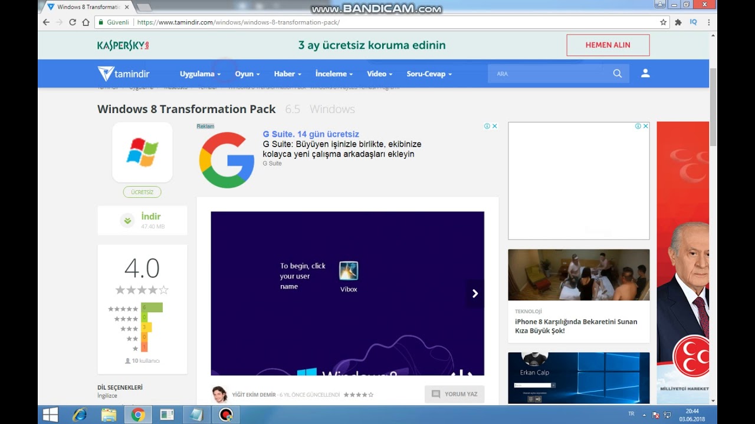Select the Windows 8 Transformation tab

pyautogui.click(x=88, y=7)
